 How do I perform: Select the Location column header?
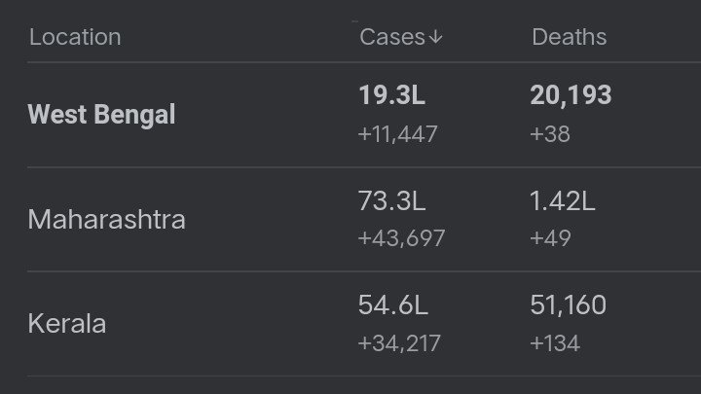(75, 37)
